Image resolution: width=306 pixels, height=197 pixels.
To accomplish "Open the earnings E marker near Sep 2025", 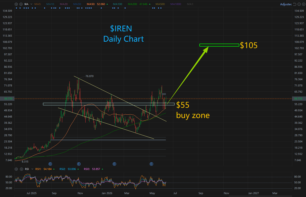I will [50, 164].
